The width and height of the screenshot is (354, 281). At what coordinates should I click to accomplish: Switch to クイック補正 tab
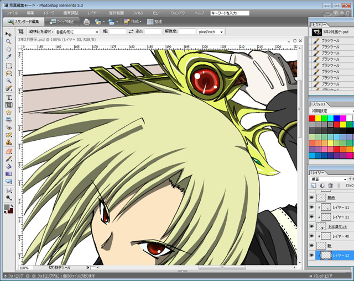pos(62,22)
